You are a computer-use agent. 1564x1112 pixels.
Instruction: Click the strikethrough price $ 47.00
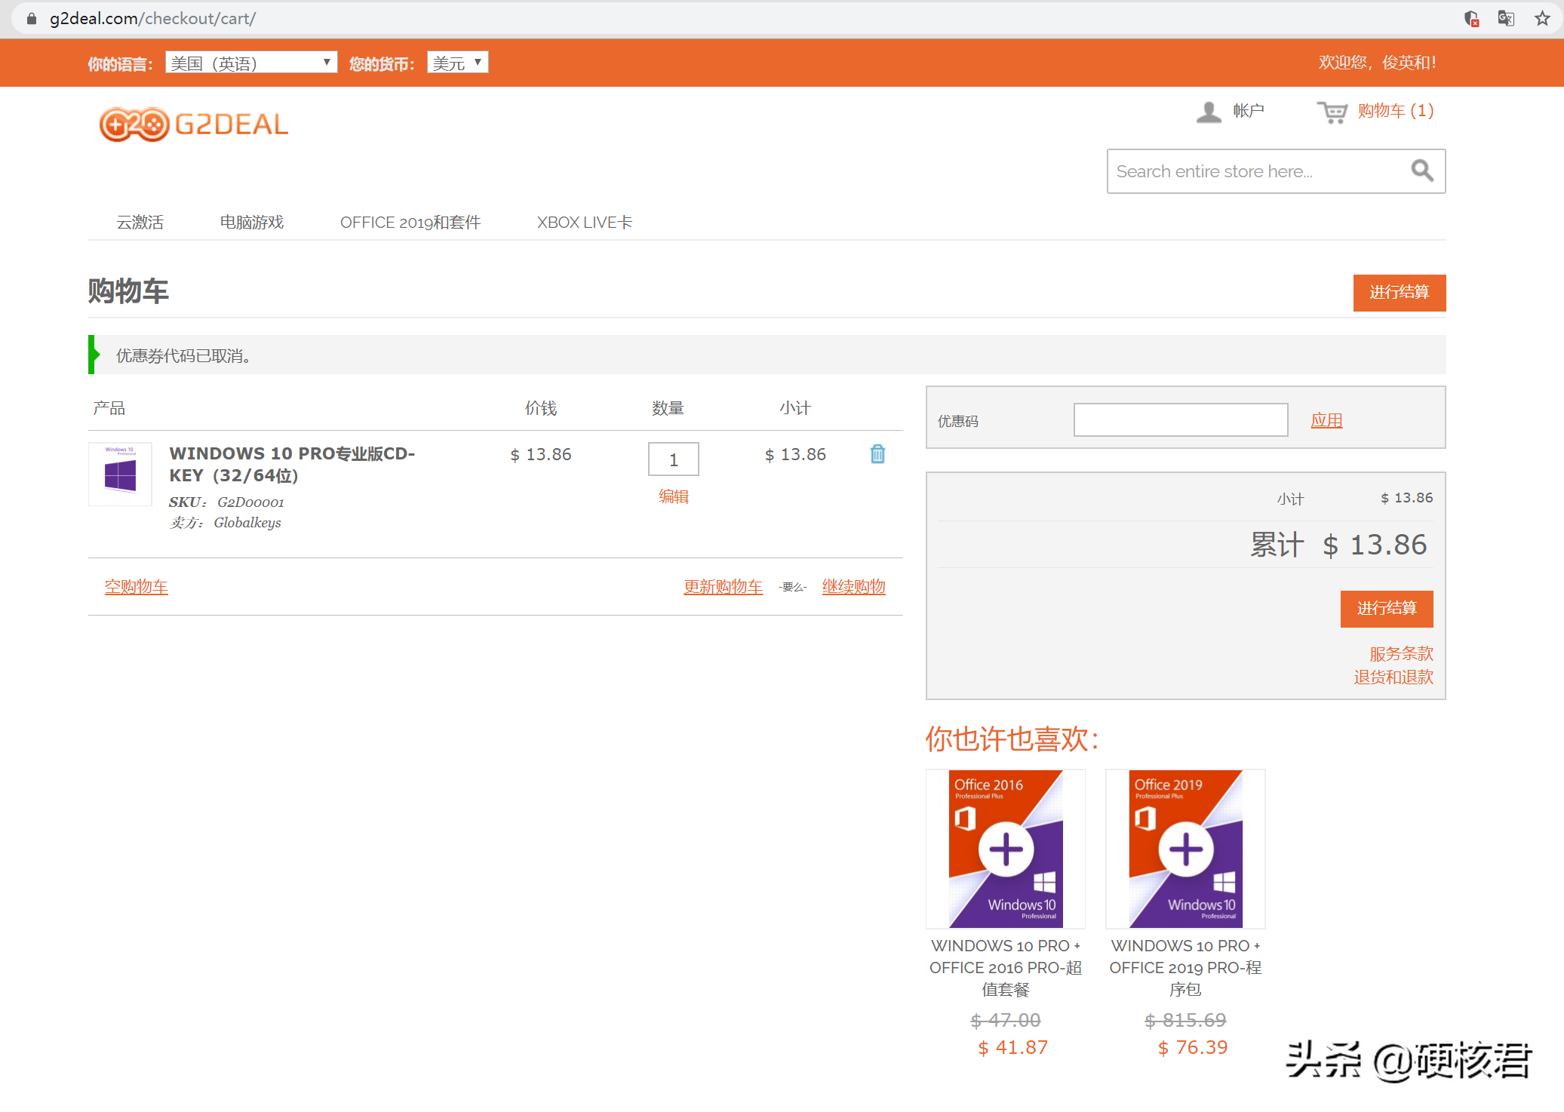tap(1006, 1020)
